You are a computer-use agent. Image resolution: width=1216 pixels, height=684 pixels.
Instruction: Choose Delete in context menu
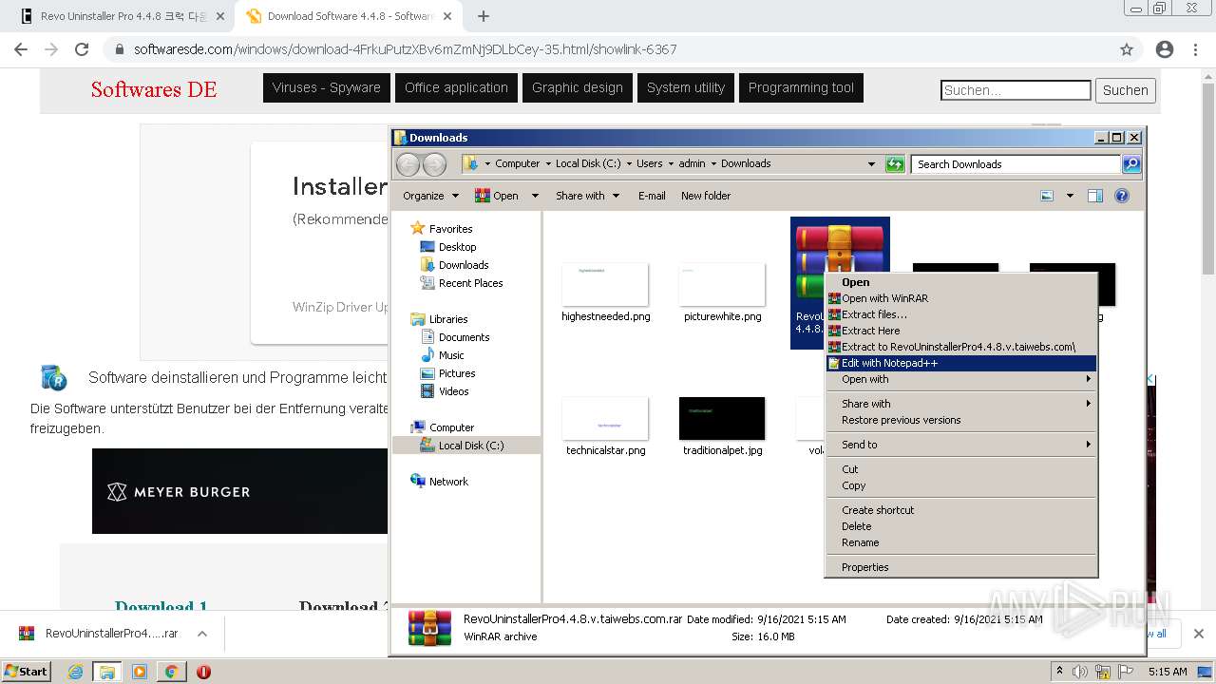pyautogui.click(x=960, y=526)
